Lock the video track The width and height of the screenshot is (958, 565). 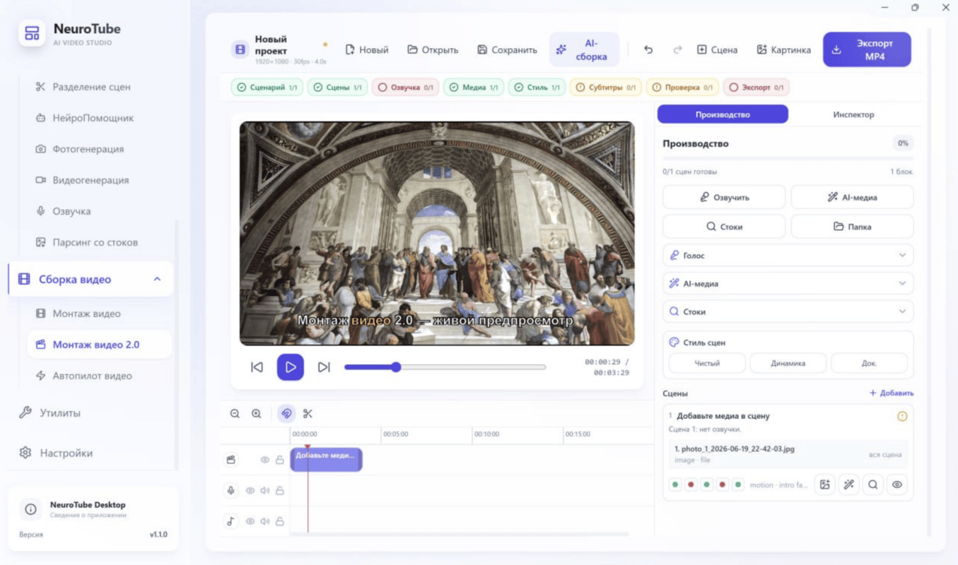click(x=280, y=460)
